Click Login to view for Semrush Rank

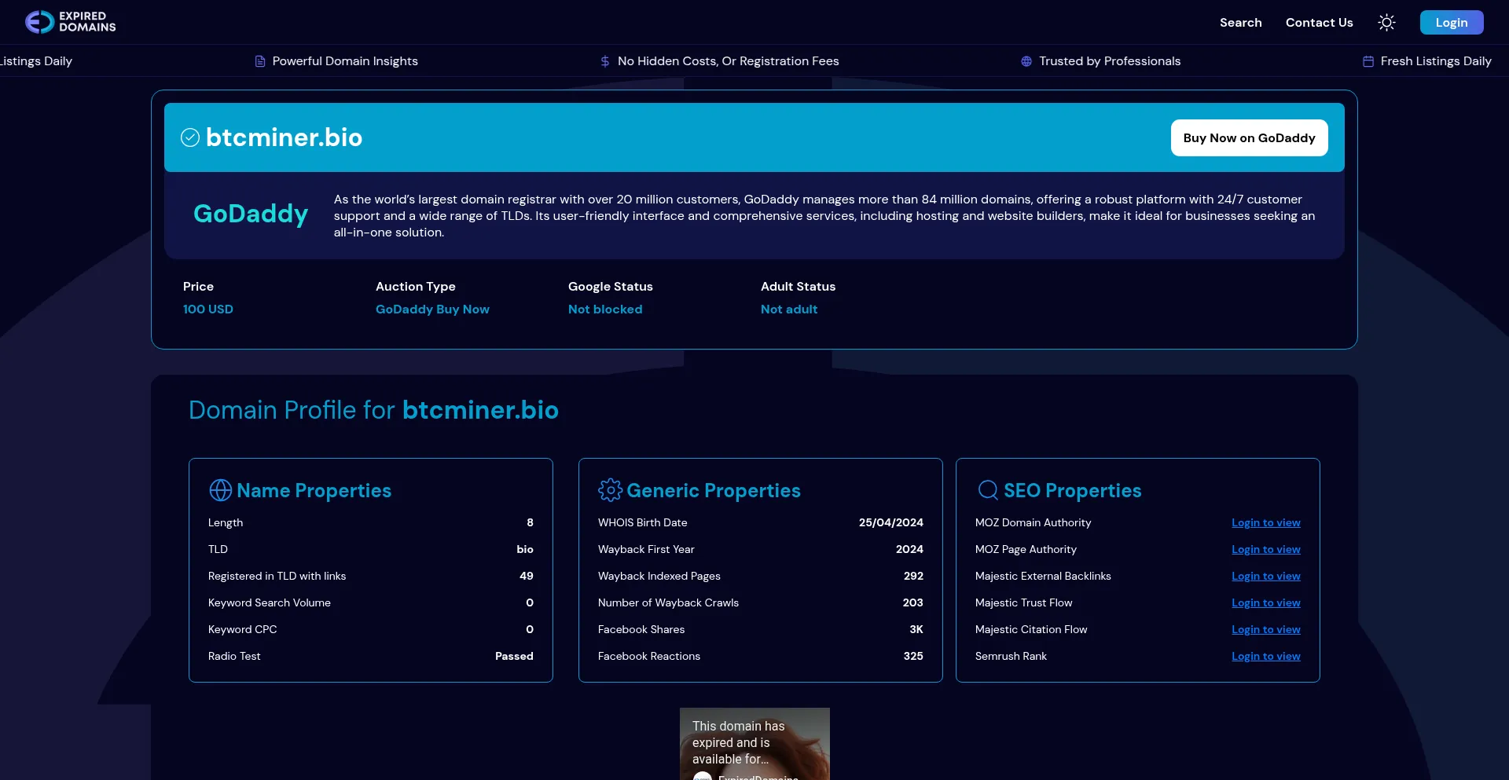pyautogui.click(x=1265, y=657)
